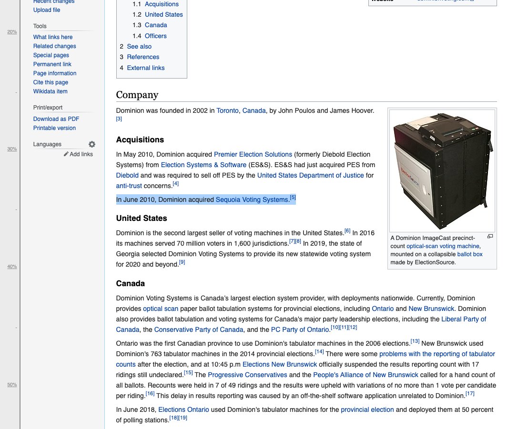Enlarge the ImageCast photo via the magnify icon
The height and width of the screenshot is (429, 508).
click(x=490, y=236)
